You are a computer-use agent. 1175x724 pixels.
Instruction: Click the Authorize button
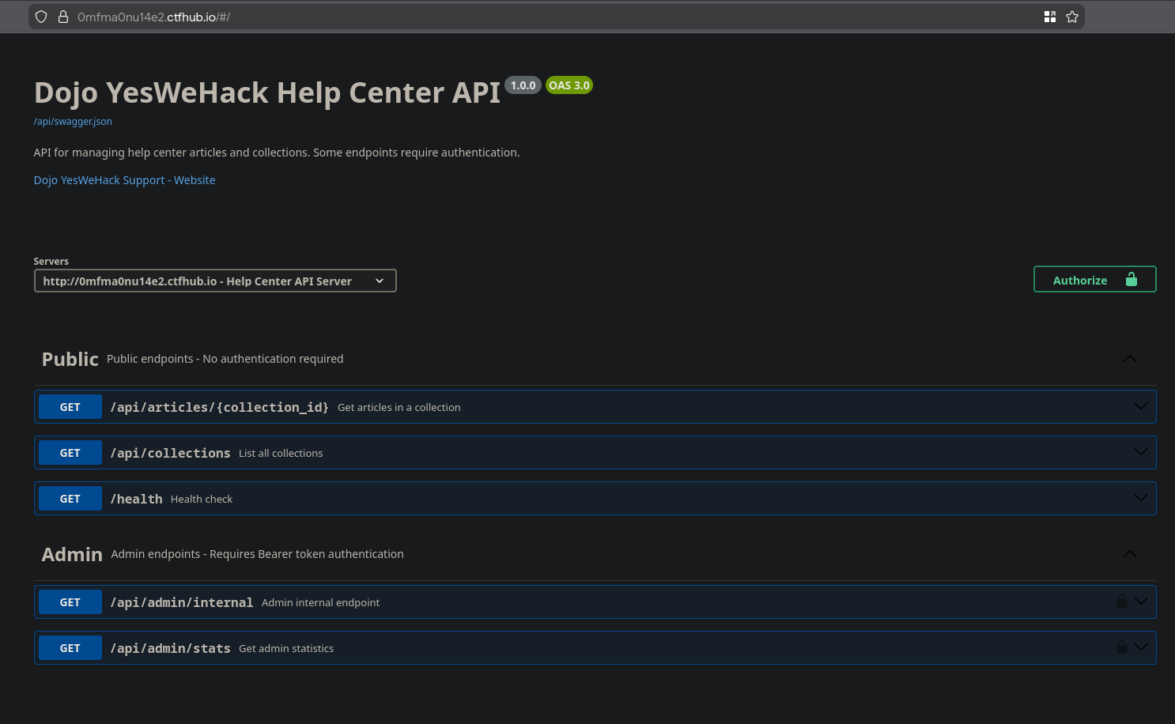click(x=1094, y=280)
